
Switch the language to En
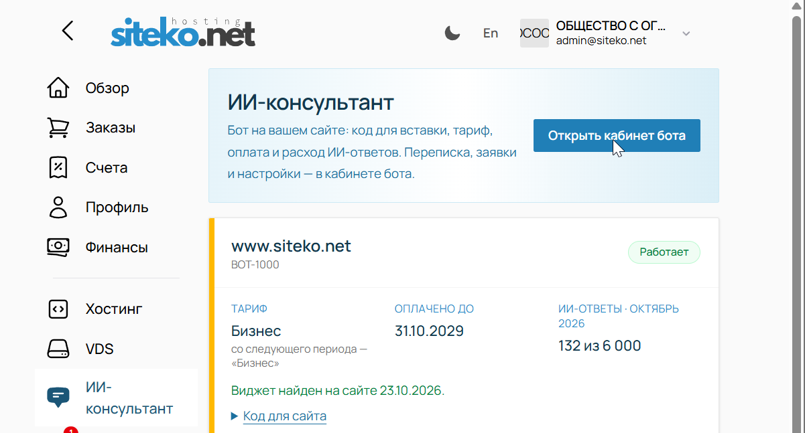(491, 33)
